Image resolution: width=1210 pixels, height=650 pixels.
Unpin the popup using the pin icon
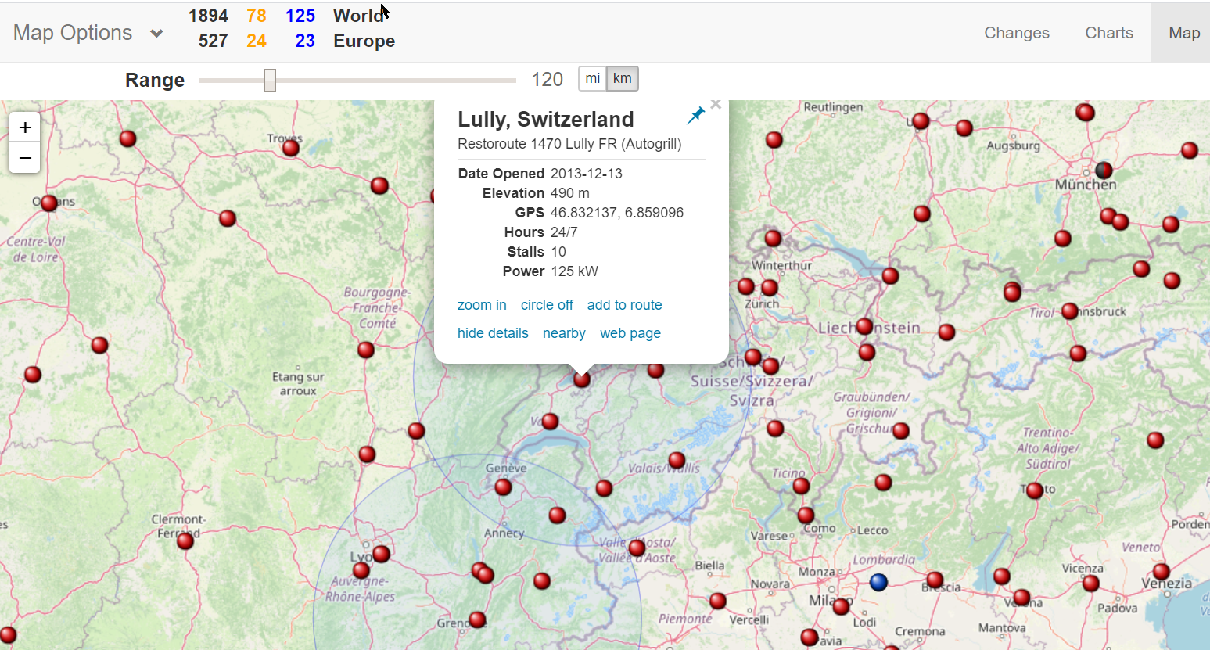(695, 115)
